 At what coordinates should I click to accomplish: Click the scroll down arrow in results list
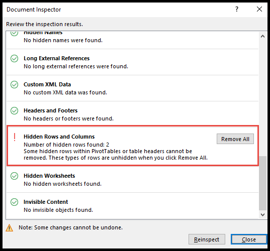(262, 215)
